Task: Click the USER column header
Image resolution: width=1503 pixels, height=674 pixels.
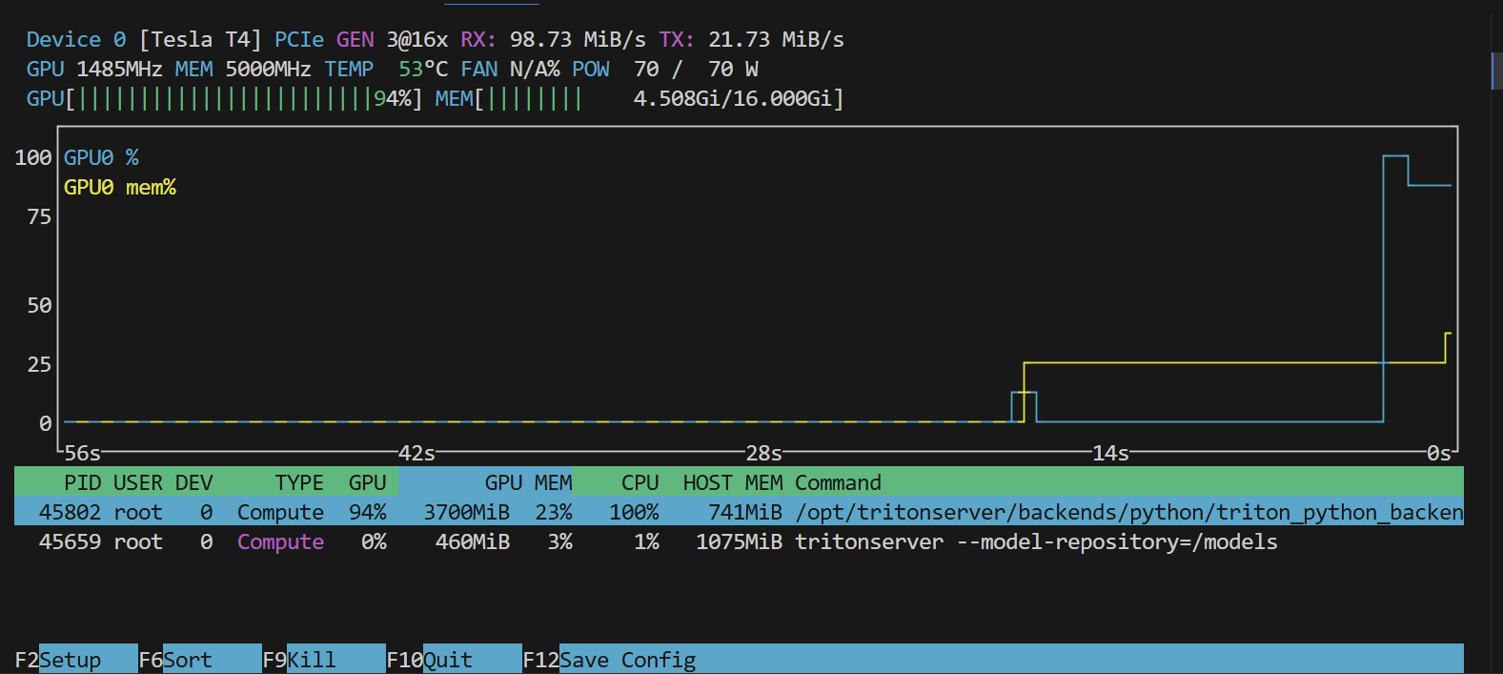Action: (137, 482)
